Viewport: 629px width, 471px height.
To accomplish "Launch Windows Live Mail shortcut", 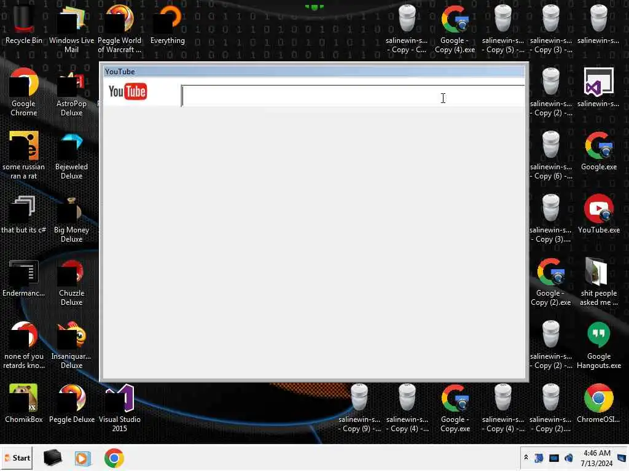I will pos(71,28).
